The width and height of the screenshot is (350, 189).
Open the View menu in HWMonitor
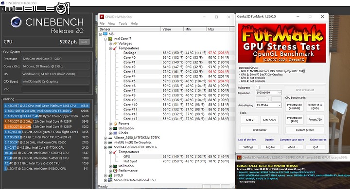112,23
